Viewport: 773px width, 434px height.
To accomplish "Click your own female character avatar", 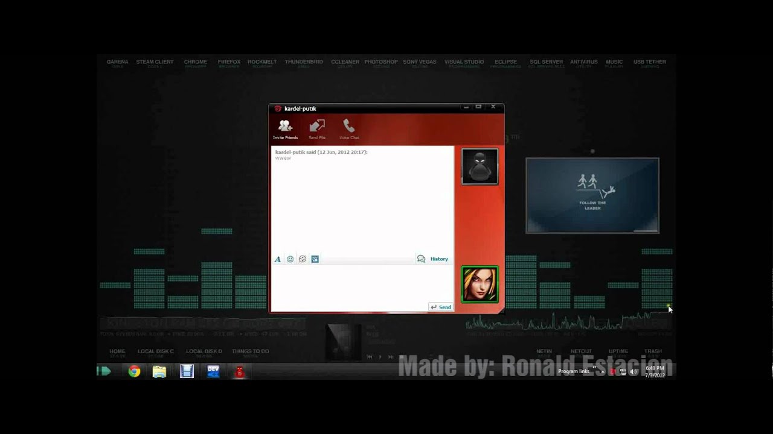I will [480, 284].
